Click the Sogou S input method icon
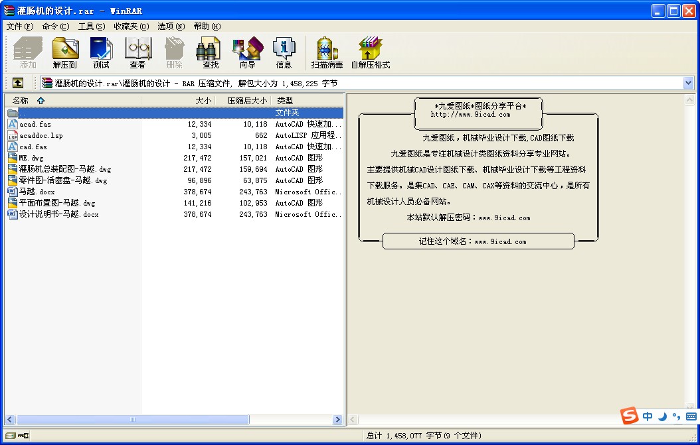The height and width of the screenshot is (445, 700). (x=629, y=416)
